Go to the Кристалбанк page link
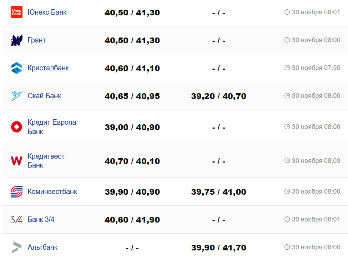Viewport: 348px width, 259px height. click(x=48, y=68)
